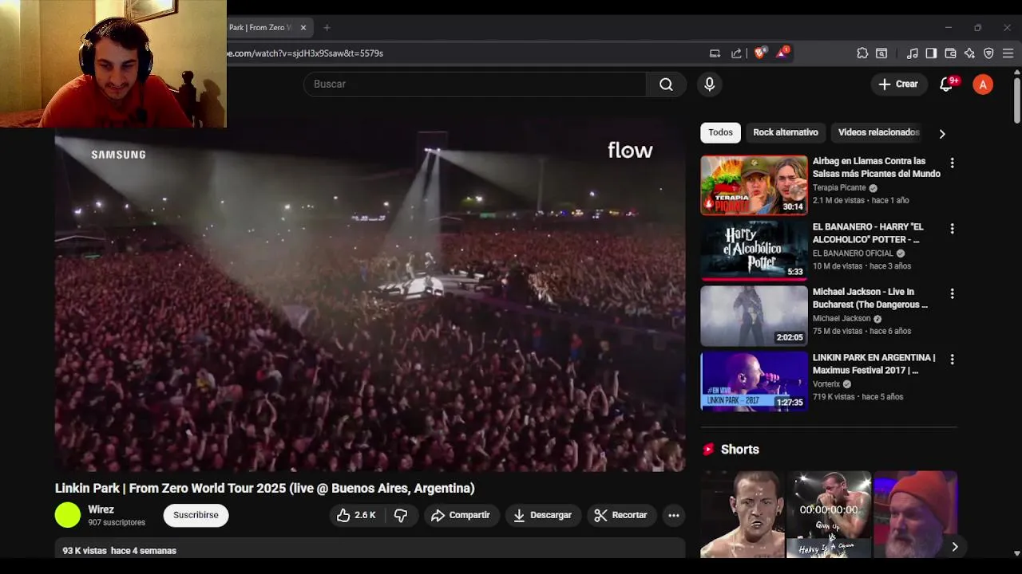Click the video player to pause

click(370, 295)
